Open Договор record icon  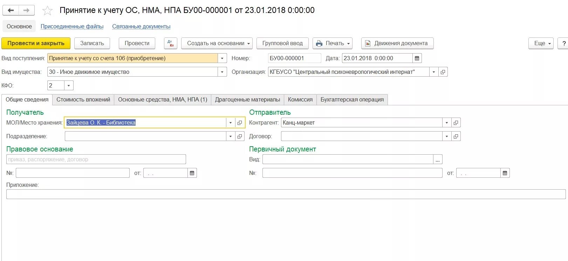pyautogui.click(x=456, y=136)
